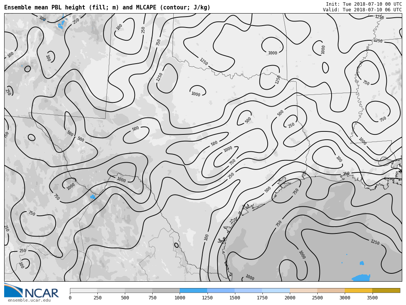Pick the dark gold colorbar swatch past 3500

pyautogui.click(x=386, y=290)
